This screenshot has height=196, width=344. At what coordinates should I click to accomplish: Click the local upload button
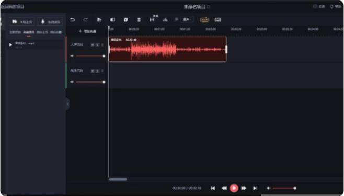22,22
